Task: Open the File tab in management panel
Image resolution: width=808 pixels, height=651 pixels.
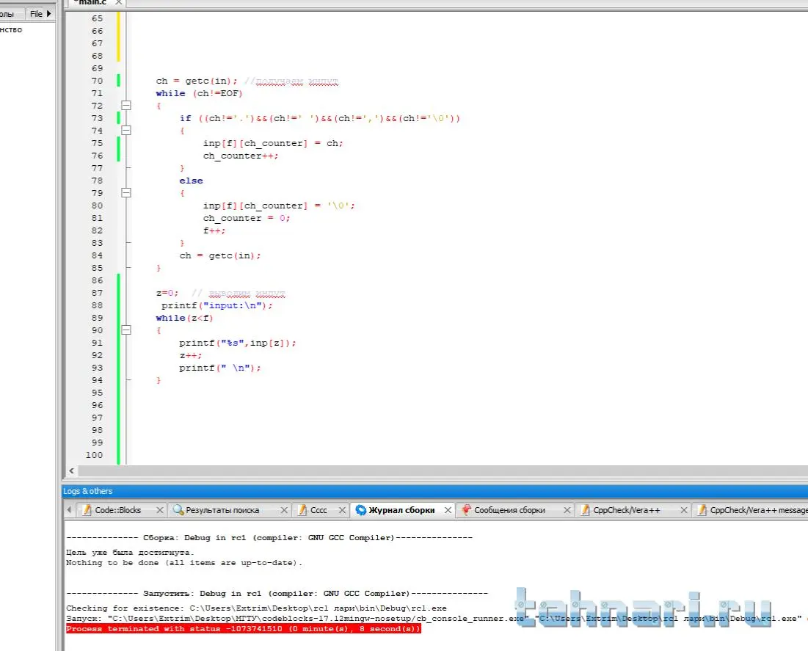Action: pos(36,14)
